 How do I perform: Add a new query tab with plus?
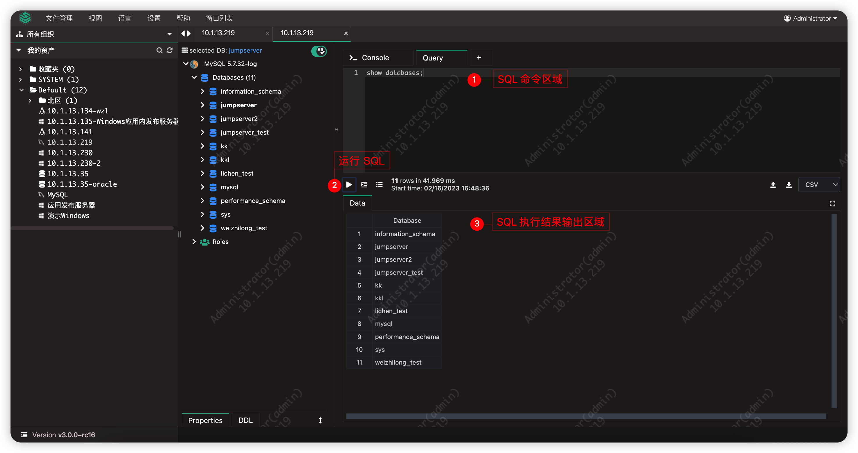click(479, 58)
